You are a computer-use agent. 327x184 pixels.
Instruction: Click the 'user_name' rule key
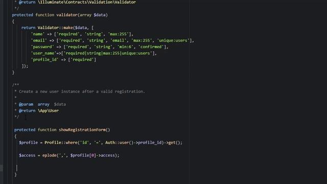tap(43, 53)
